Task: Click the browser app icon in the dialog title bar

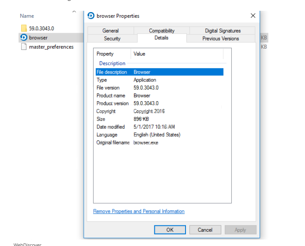Action: [91, 16]
